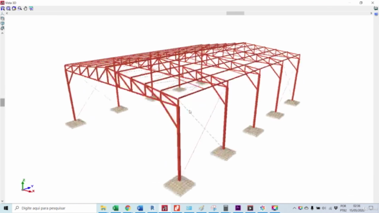Viewport: 379px width, 213px height.
Task: Click the axis icon in left sidebar
Action: click(x=2, y=14)
